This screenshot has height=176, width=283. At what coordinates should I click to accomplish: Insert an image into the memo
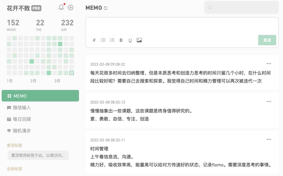coord(139,40)
